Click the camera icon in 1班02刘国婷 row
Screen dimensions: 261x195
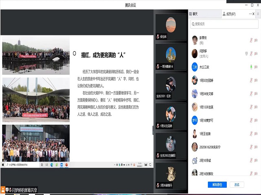(x=256, y=80)
